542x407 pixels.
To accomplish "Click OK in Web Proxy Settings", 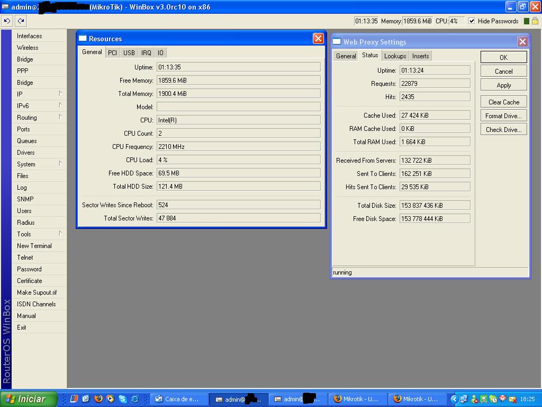I will 504,57.
